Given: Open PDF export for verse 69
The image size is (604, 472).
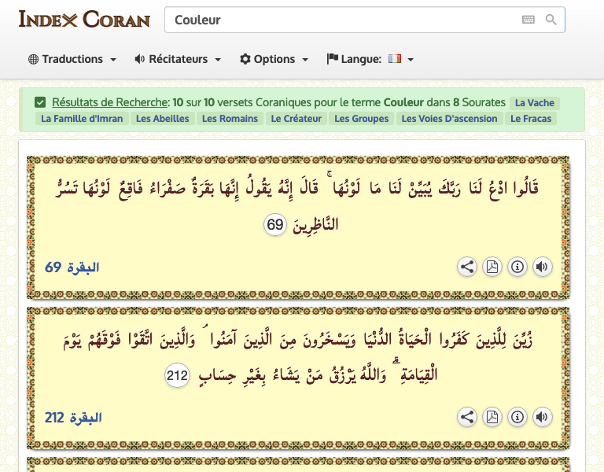Looking at the screenshot, I should click(x=492, y=267).
